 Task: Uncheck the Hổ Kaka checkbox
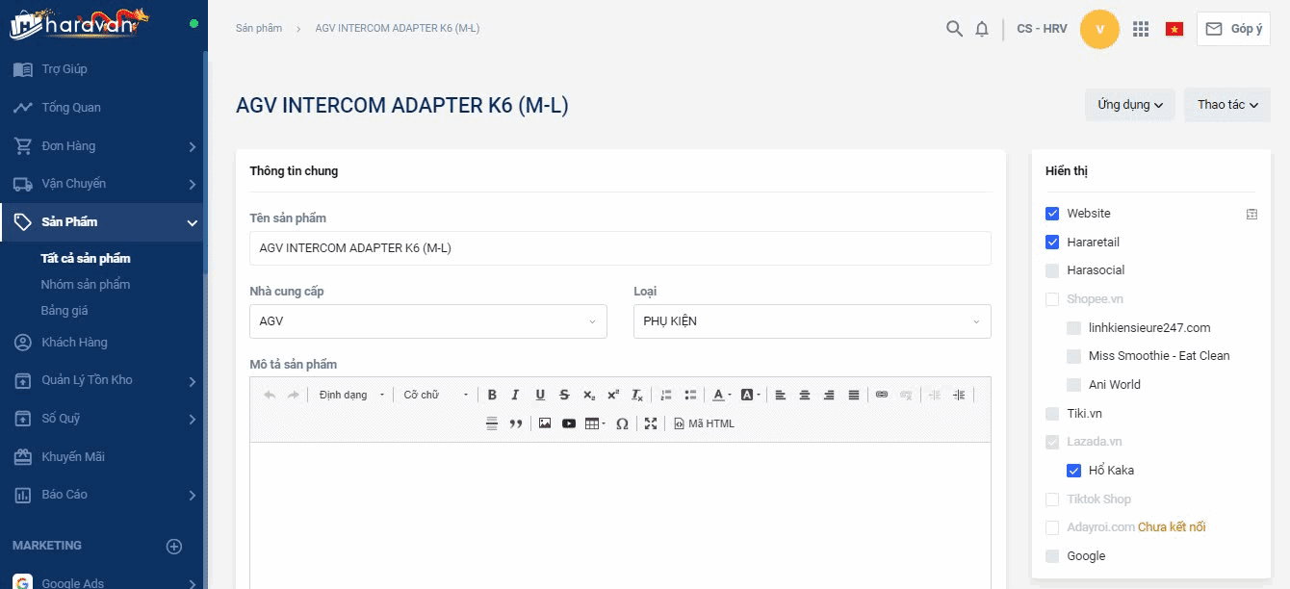pos(1073,471)
